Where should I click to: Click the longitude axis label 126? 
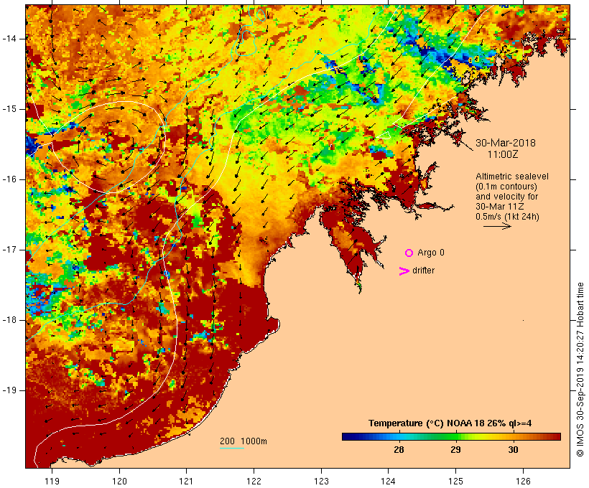(523, 481)
